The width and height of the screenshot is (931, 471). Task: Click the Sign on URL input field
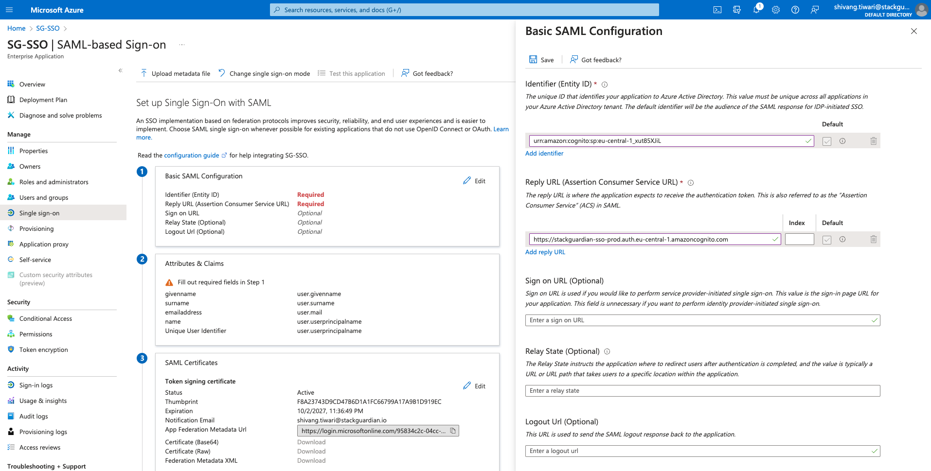point(698,320)
